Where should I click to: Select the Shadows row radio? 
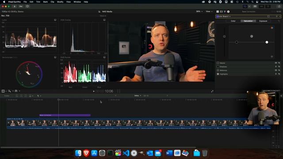click(218, 67)
